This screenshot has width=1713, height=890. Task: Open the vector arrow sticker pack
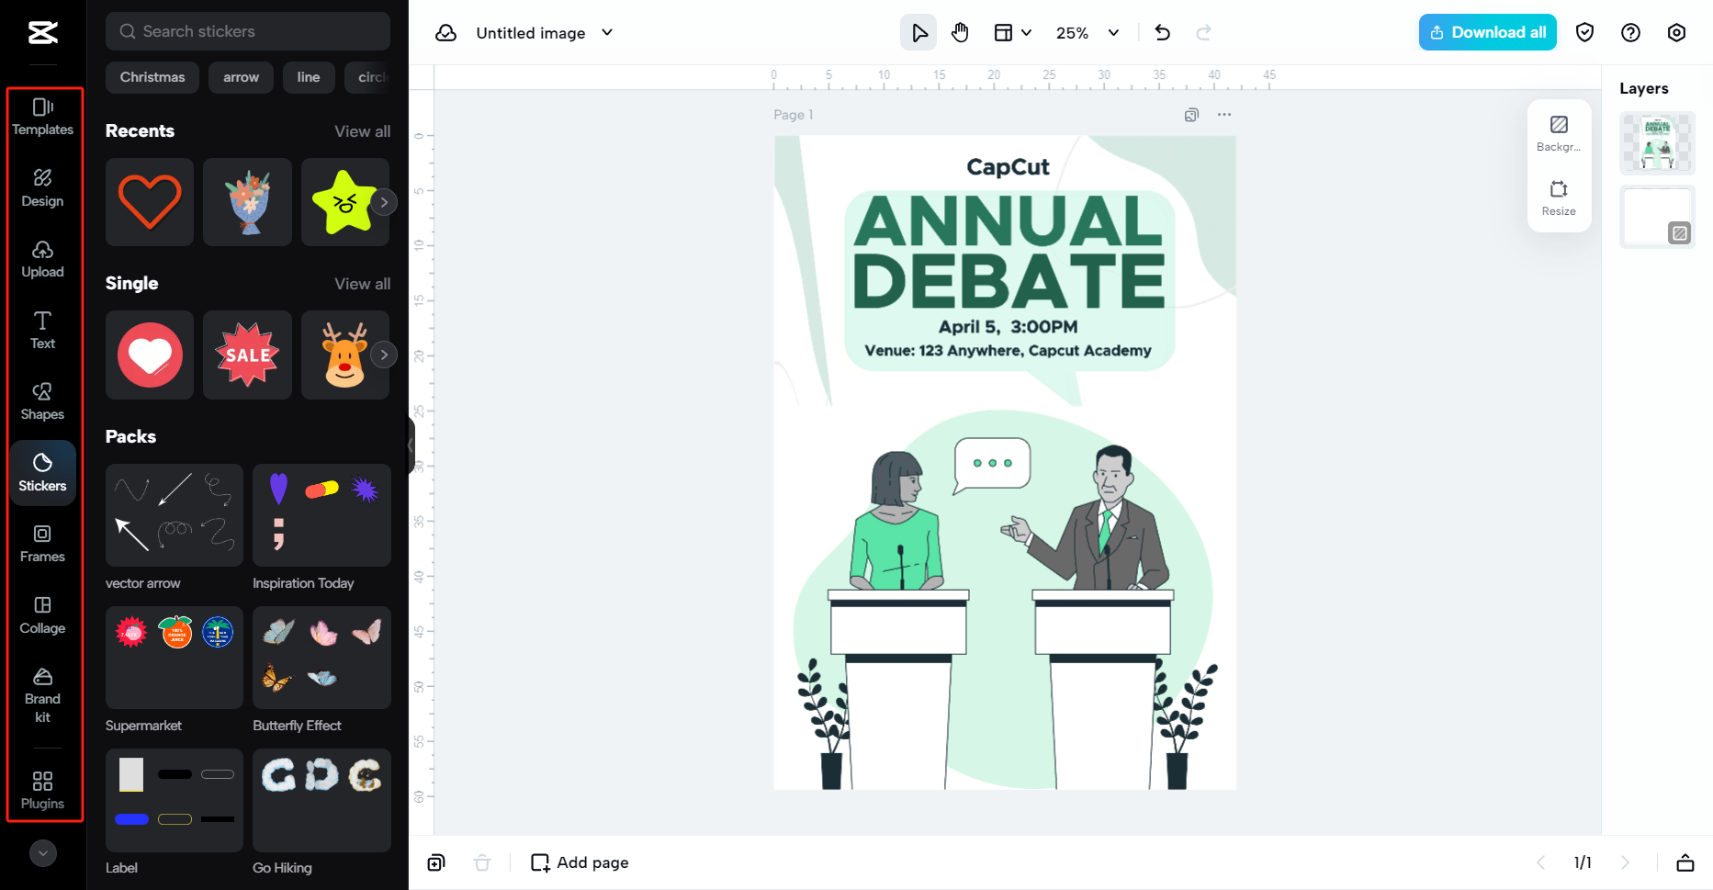pos(175,515)
